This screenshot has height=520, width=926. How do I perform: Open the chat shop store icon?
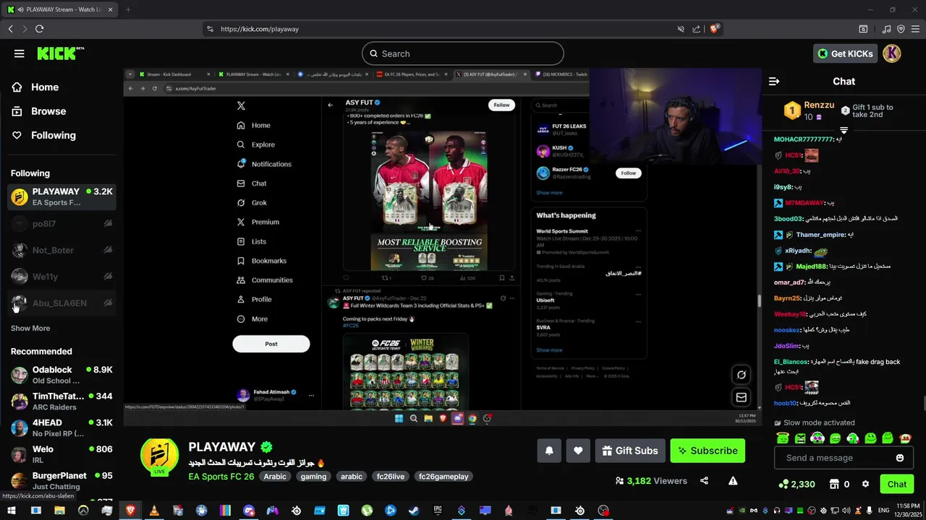pos(834,485)
